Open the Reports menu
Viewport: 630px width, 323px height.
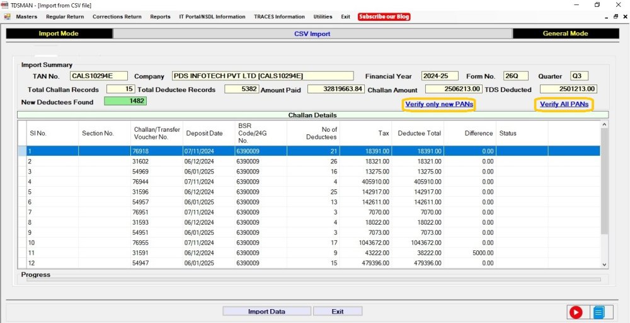[160, 16]
